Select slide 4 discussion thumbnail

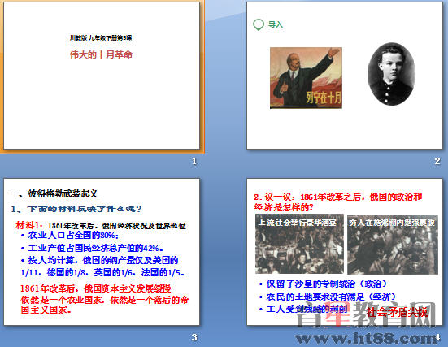click(x=345, y=252)
